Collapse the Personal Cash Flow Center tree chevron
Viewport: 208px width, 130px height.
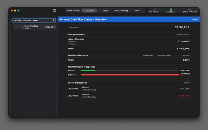12,21
